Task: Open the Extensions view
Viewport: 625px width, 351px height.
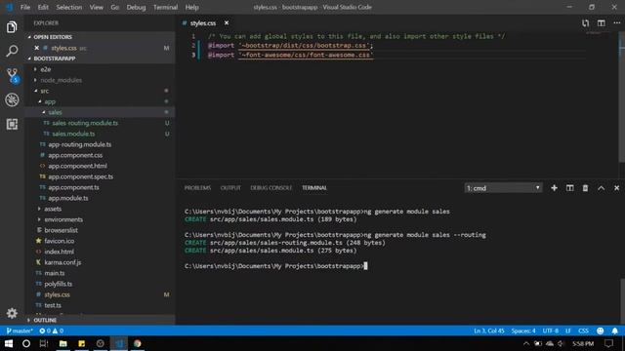Action: pos(12,124)
